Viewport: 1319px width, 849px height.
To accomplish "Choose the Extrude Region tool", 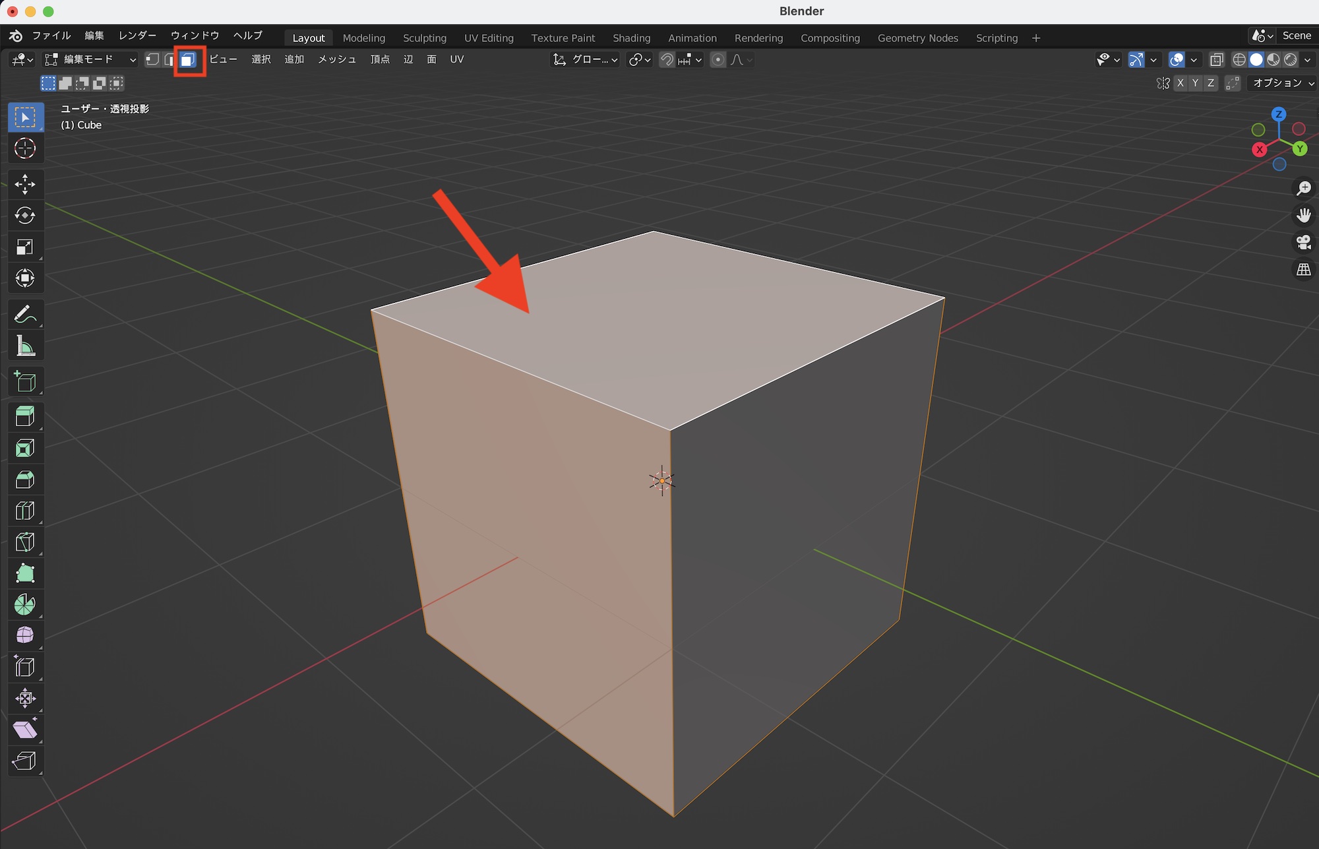I will pos(25,416).
